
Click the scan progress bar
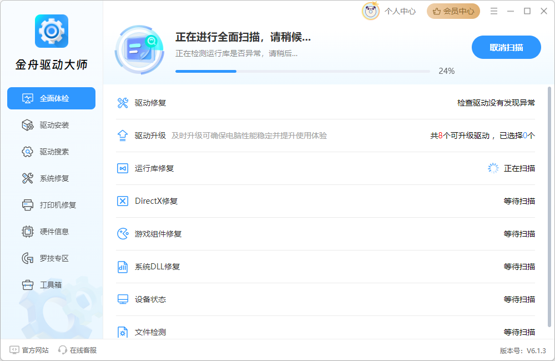point(302,72)
